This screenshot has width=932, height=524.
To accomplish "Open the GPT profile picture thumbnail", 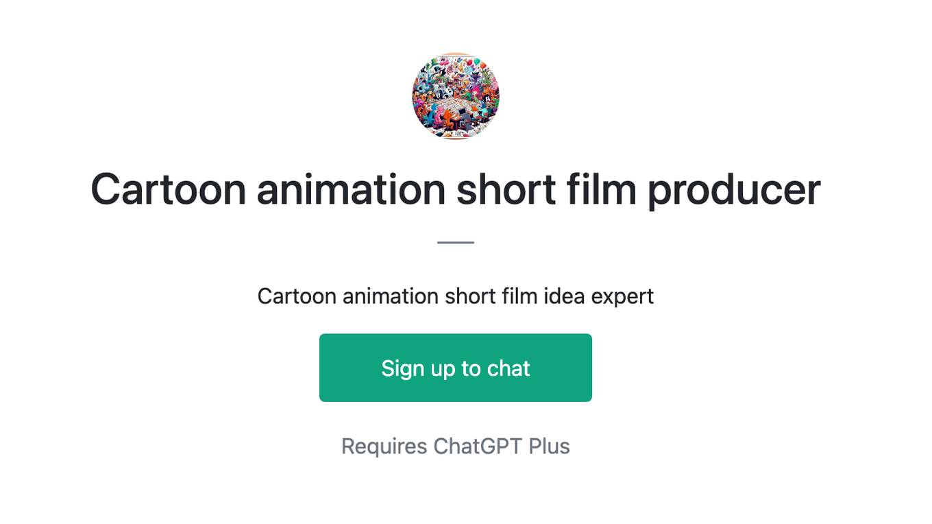I will [x=456, y=96].
